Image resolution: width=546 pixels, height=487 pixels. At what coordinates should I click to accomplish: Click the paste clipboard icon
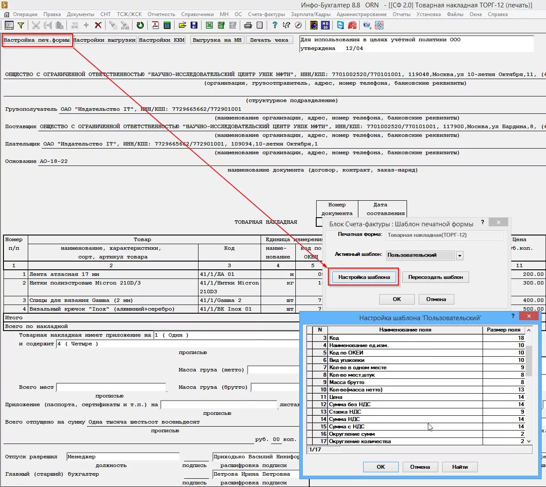(x=60, y=25)
